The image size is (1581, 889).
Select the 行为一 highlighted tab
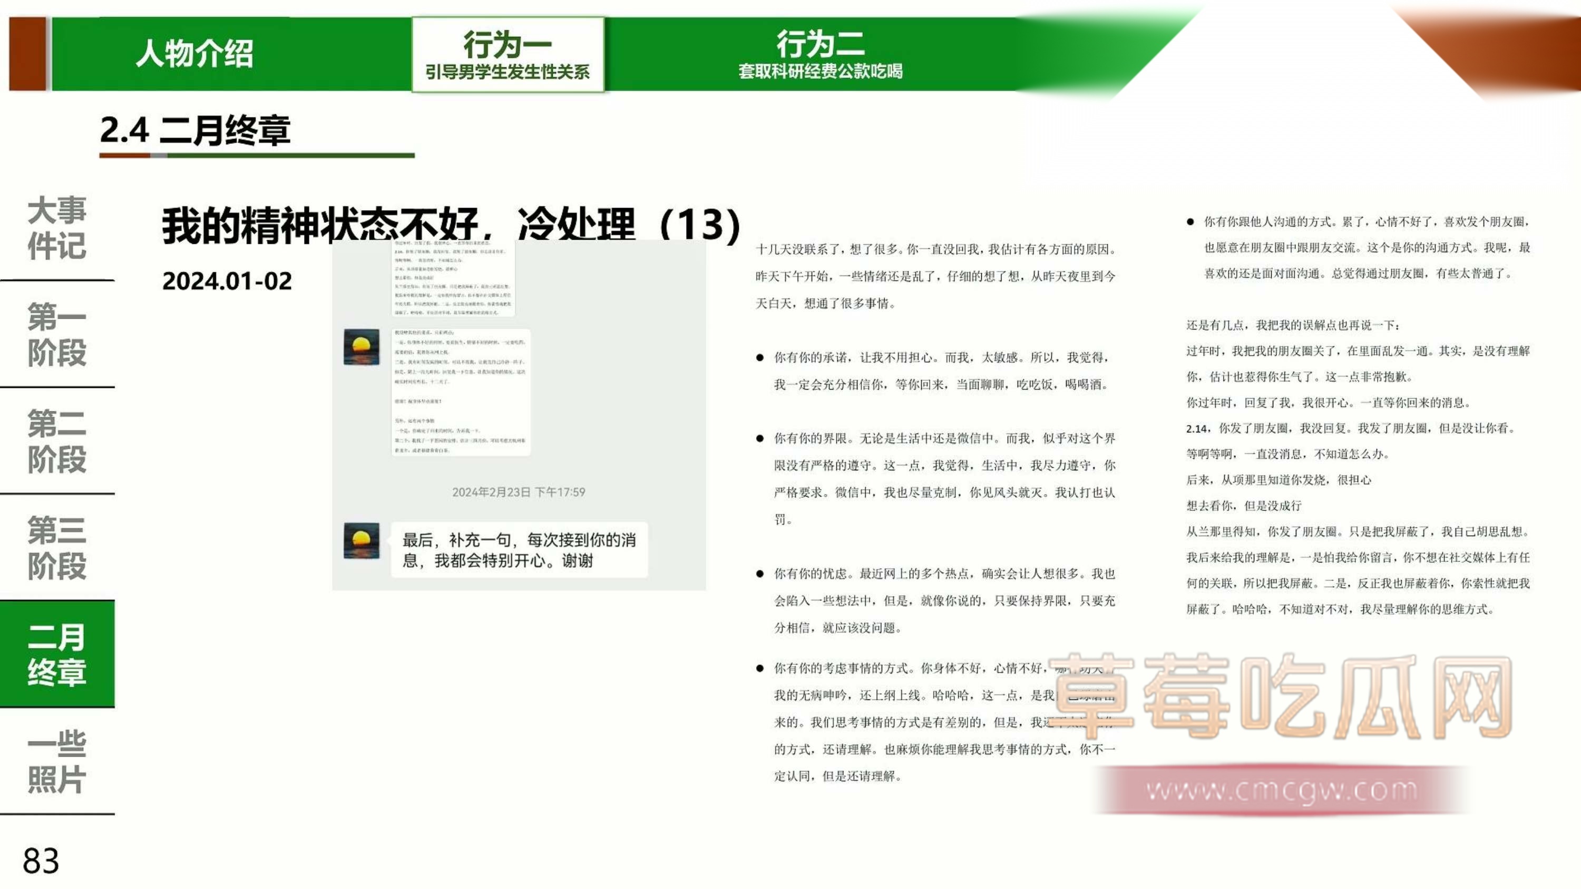coord(508,55)
